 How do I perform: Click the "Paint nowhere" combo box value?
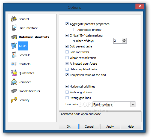103,104
